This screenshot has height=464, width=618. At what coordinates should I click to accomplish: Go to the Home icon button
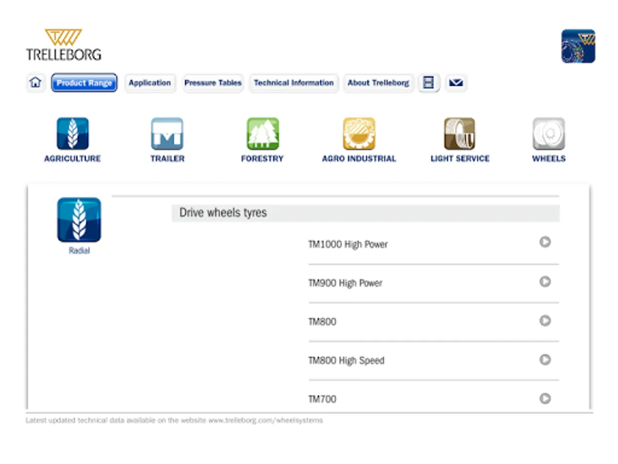coord(36,82)
